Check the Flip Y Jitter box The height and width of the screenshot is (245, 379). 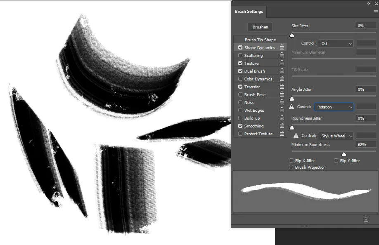[x=336, y=160]
